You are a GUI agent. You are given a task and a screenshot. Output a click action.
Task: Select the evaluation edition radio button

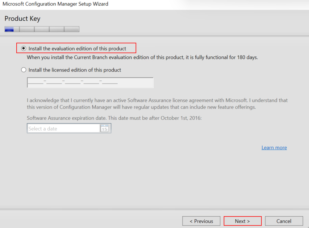click(x=24, y=49)
